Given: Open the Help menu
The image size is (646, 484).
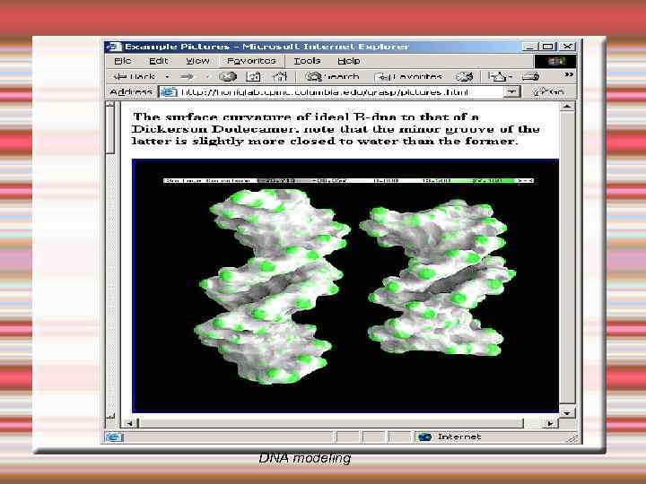Looking at the screenshot, I should pyautogui.click(x=348, y=61).
